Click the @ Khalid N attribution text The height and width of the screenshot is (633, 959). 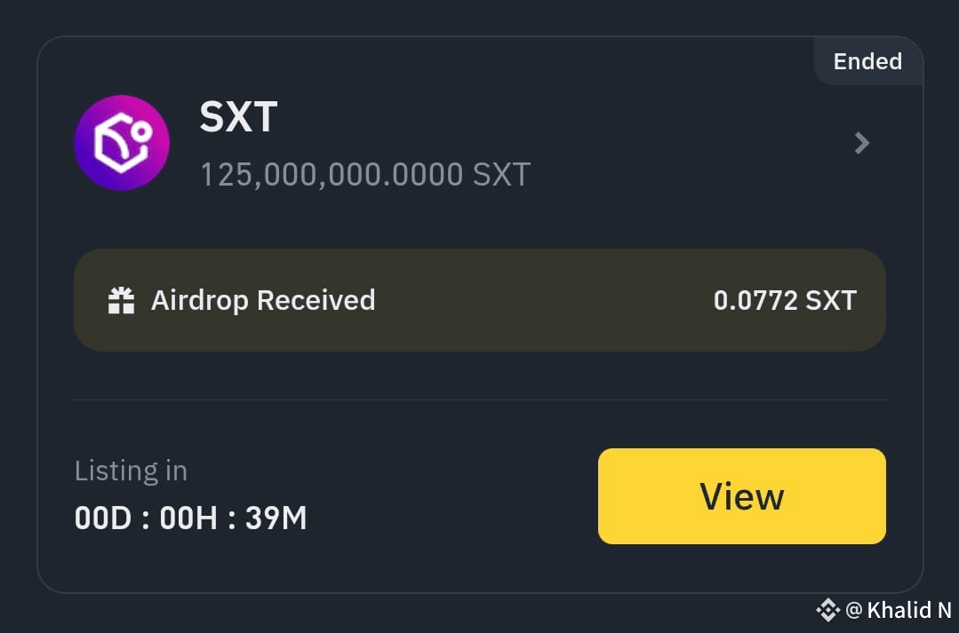[x=898, y=610]
